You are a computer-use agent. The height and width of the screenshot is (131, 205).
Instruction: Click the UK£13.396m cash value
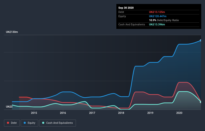click(x=157, y=24)
